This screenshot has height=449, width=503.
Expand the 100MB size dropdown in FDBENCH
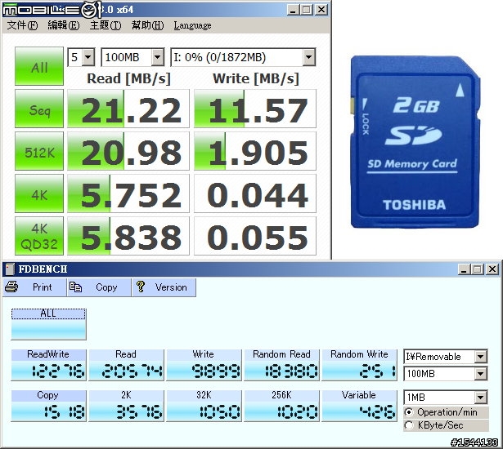point(481,373)
